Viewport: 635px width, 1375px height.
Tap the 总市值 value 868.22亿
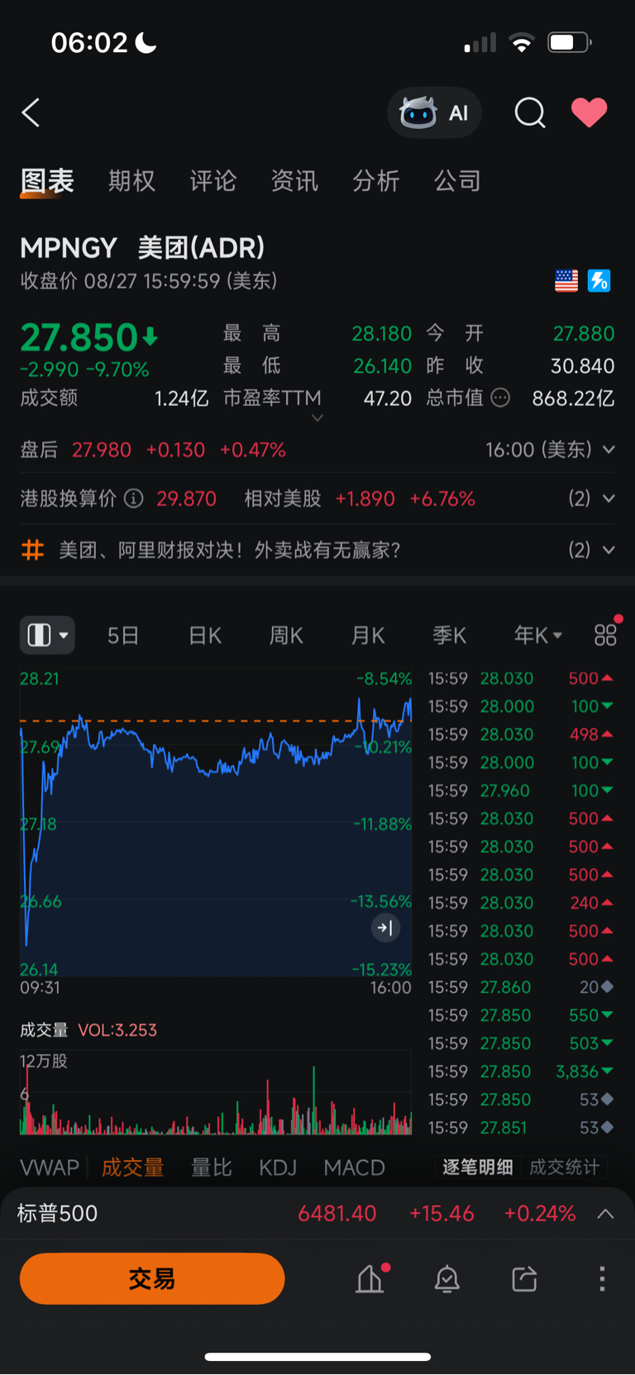pos(573,399)
